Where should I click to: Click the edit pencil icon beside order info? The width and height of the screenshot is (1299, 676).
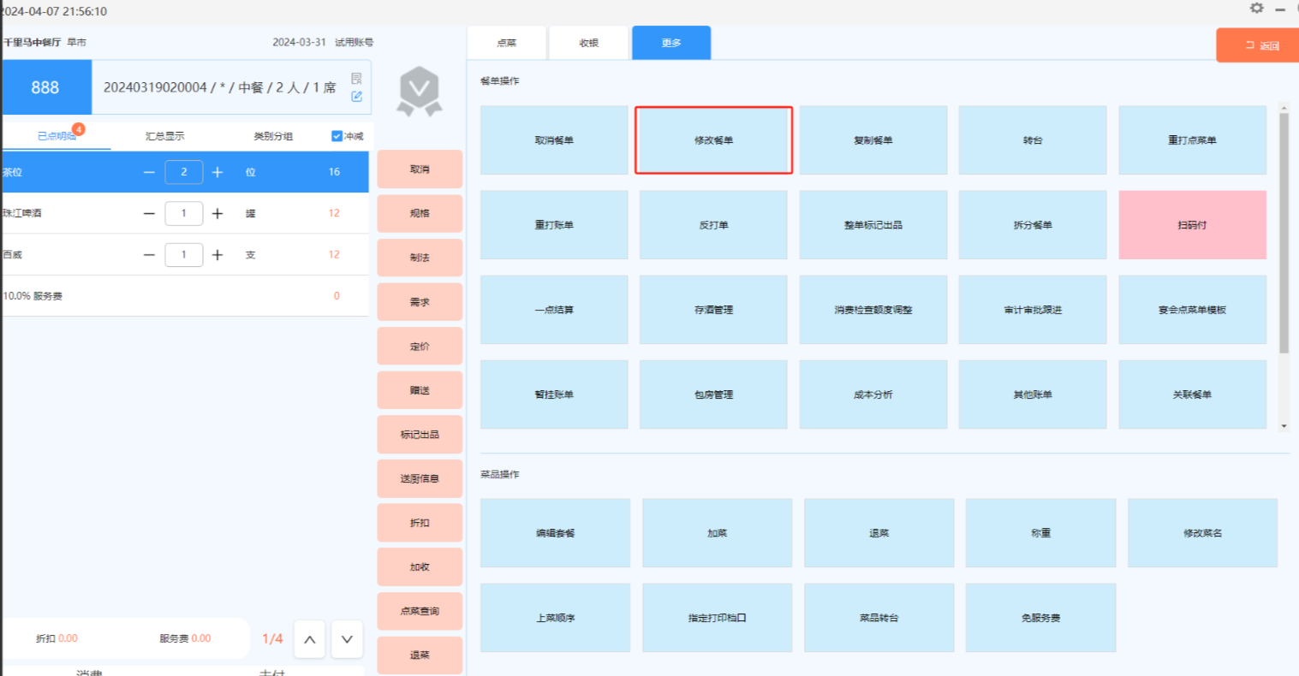click(356, 97)
